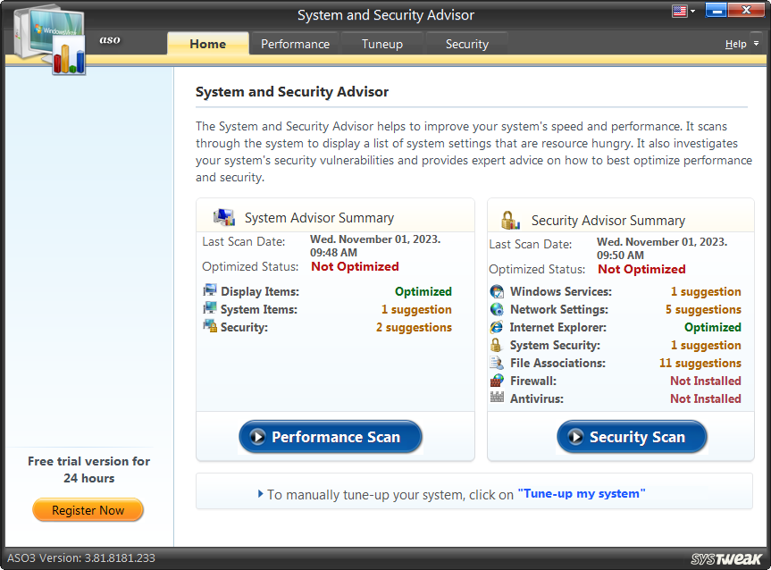Image resolution: width=771 pixels, height=570 pixels.
Task: Click the System Advisor Summary computer icon
Action: (x=223, y=216)
